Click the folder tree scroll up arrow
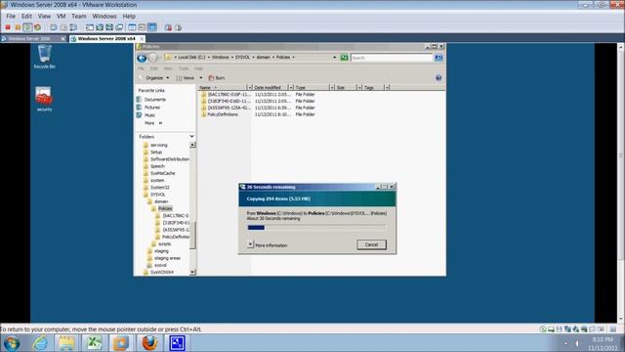This screenshot has width=625, height=352. click(192, 145)
